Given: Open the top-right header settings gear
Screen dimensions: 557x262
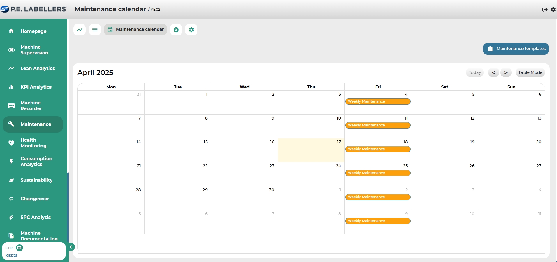Looking at the screenshot, I should [553, 10].
